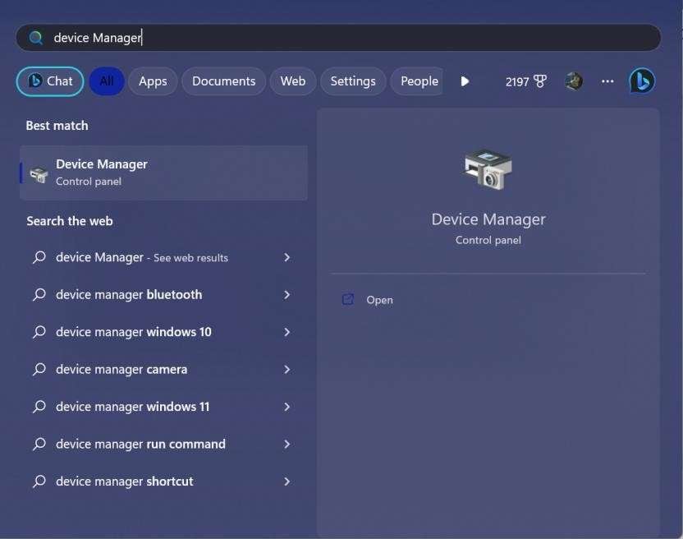
Task: Click the user profile avatar
Action: (x=574, y=81)
